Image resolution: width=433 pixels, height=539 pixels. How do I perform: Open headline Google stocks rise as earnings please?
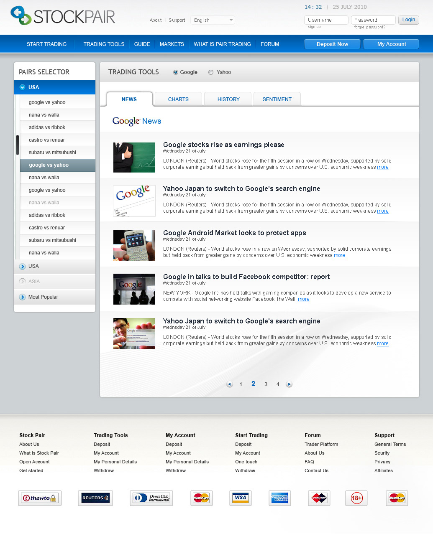click(224, 145)
